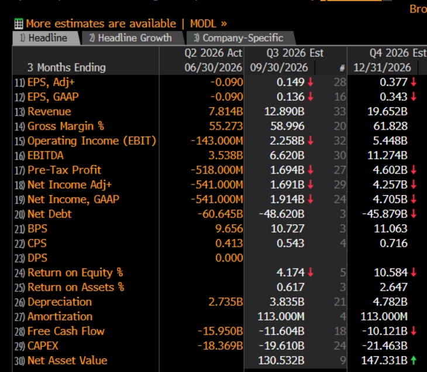The image size is (427, 372).
Task: Click the red down arrow beside 0.149
Action: (x=311, y=82)
